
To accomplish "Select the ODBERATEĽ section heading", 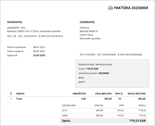I will click(87, 22).
